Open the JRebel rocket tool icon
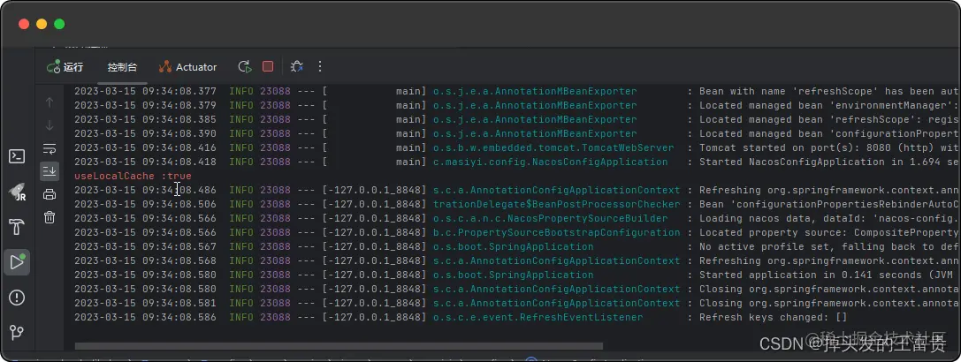The height and width of the screenshot is (362, 961). [x=17, y=192]
